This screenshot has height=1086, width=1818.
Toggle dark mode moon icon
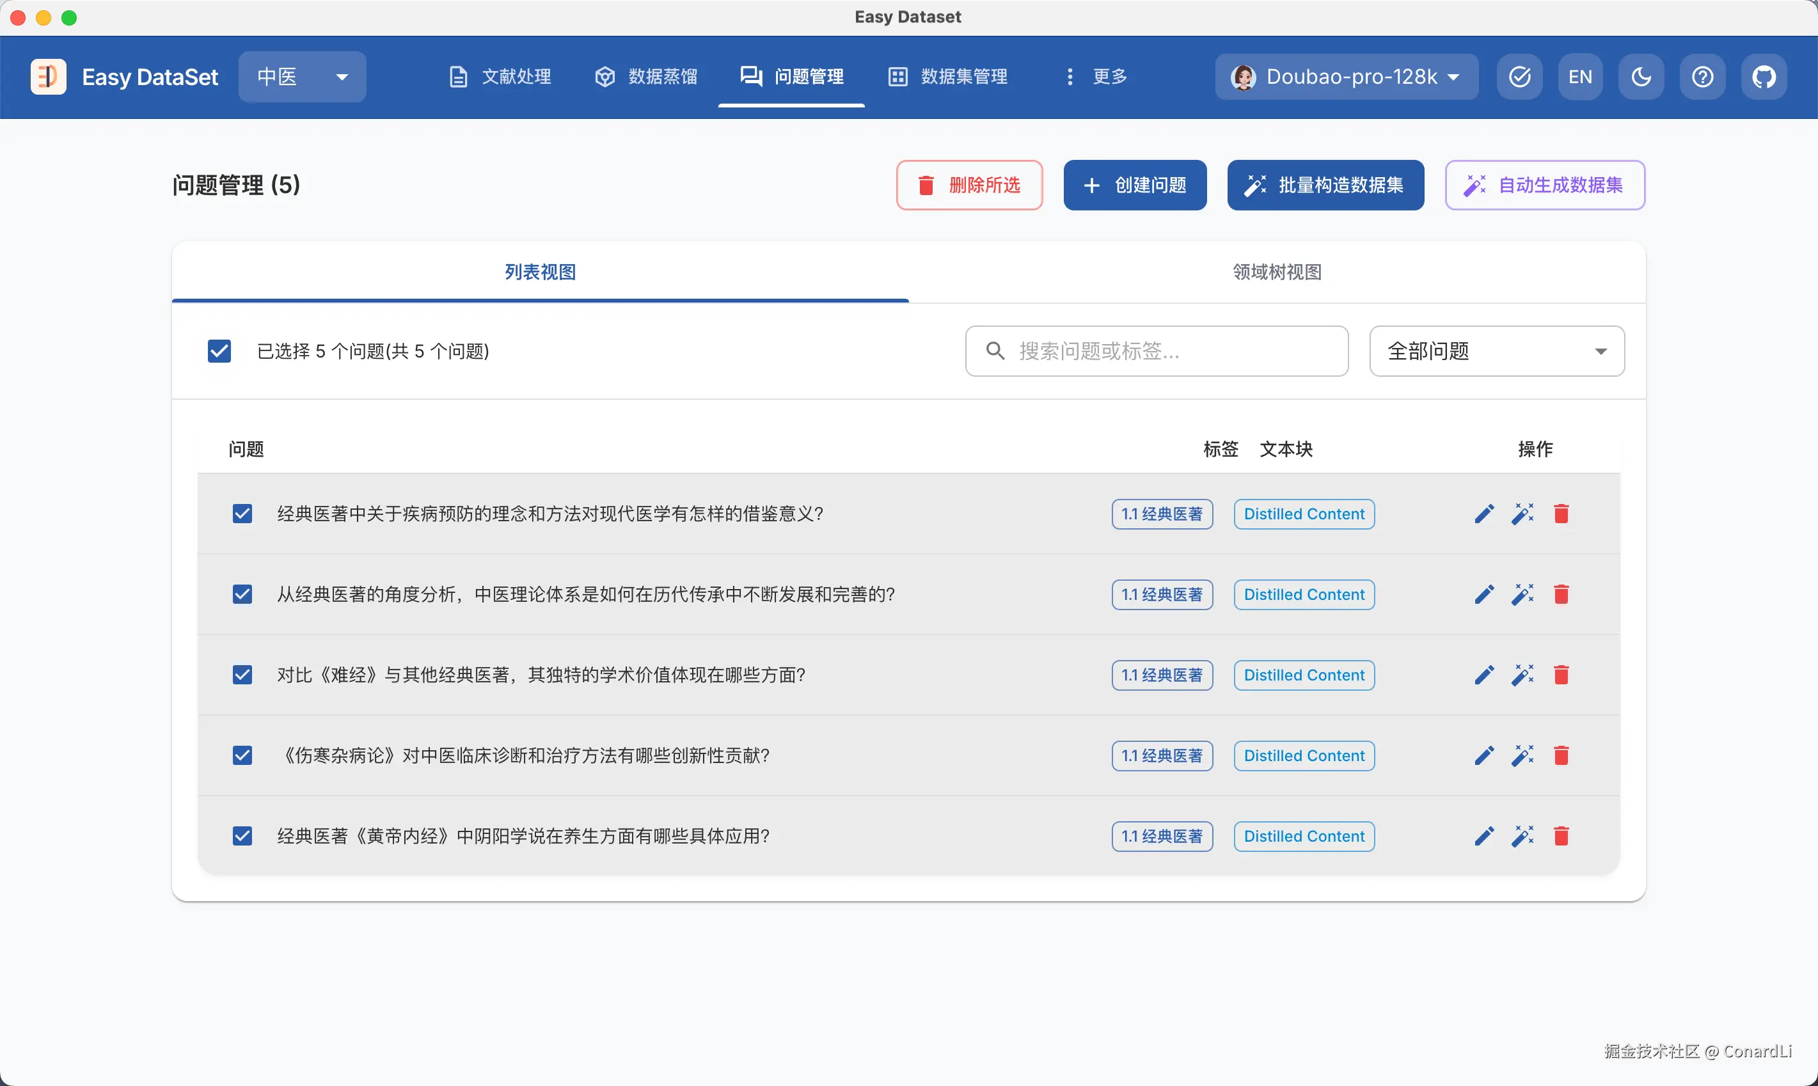click(x=1641, y=77)
